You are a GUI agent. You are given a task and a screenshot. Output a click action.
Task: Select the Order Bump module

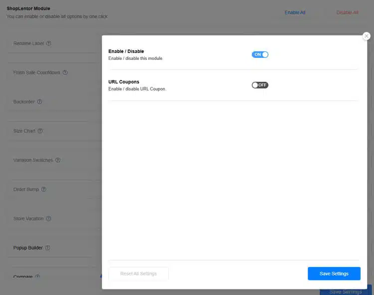pyautogui.click(x=26, y=189)
